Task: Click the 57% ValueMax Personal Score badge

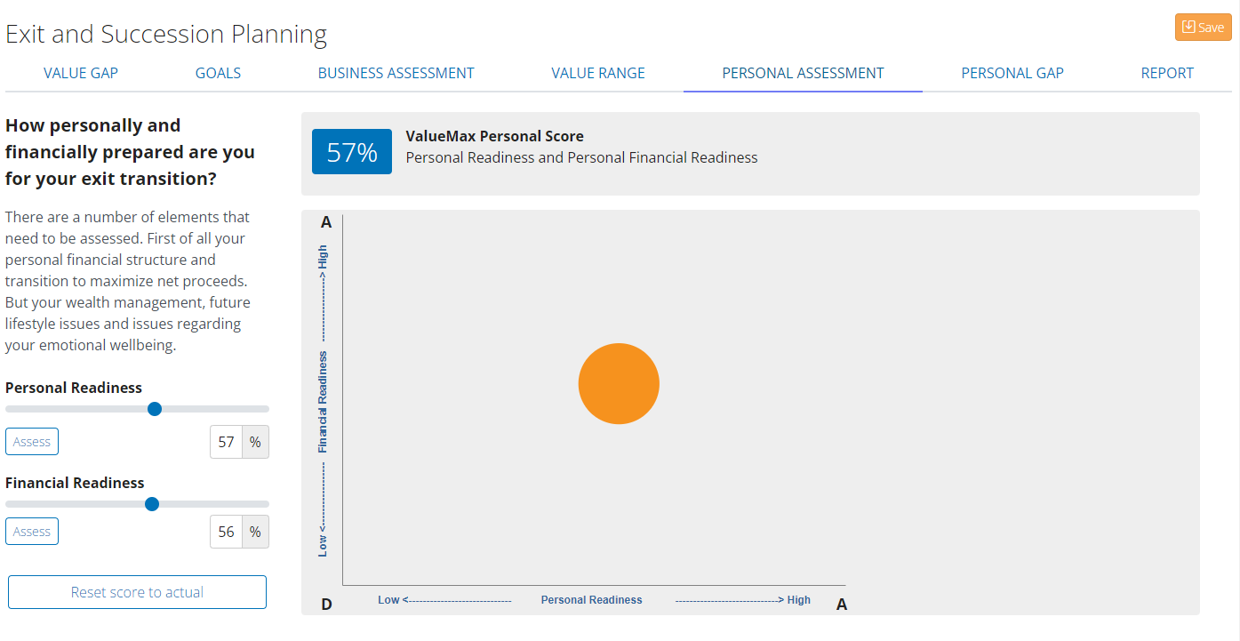Action: tap(351, 151)
